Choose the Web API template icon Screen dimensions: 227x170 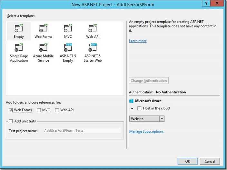pyautogui.click(x=93, y=28)
